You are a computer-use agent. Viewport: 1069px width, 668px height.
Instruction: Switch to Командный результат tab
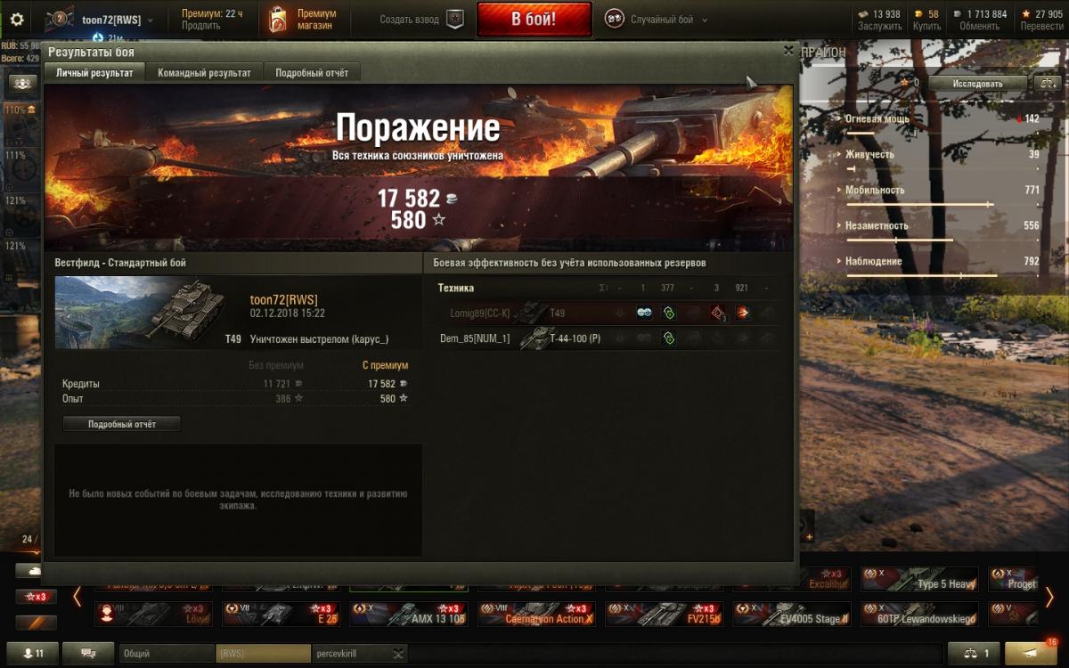tap(204, 73)
